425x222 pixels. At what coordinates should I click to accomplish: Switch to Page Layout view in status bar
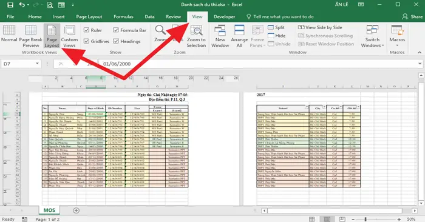(327, 219)
